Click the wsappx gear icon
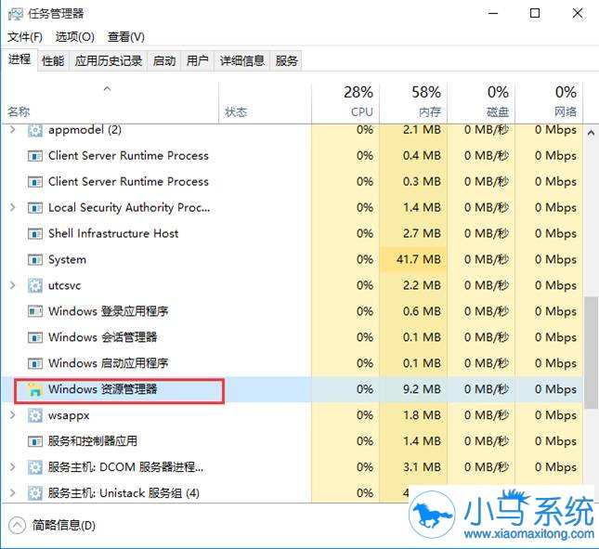 [x=34, y=415]
